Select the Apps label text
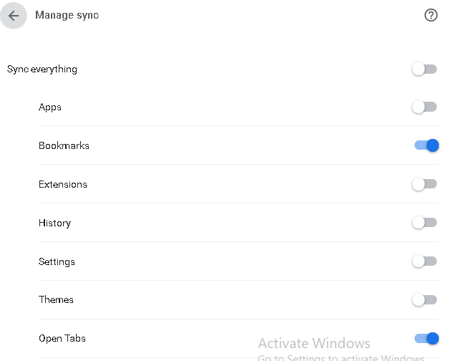The image size is (454, 361). [50, 107]
